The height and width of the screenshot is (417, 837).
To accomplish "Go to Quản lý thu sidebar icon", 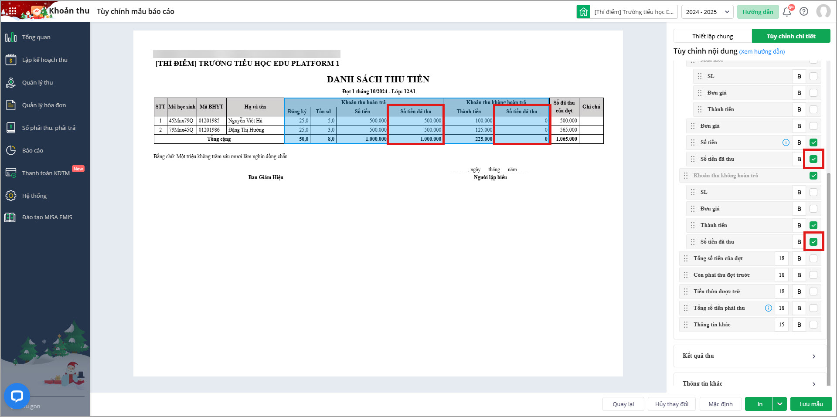I will click(11, 82).
